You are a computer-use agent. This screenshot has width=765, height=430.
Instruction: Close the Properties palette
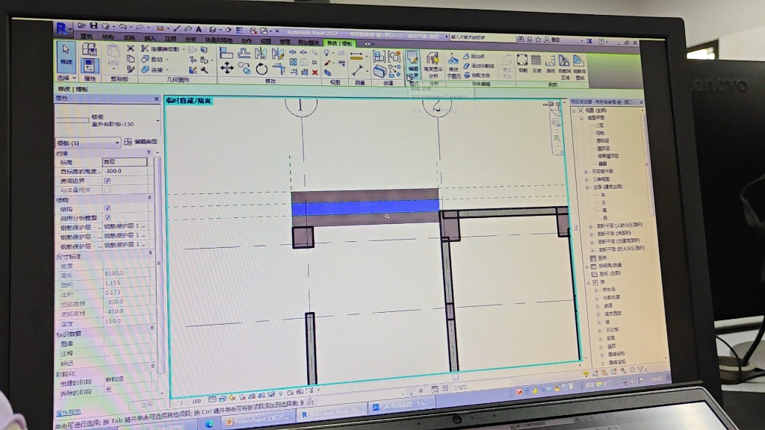point(156,99)
